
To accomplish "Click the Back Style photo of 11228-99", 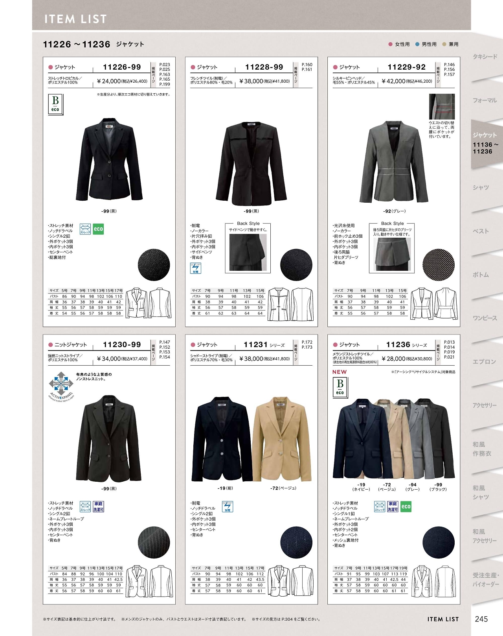I will pyautogui.click(x=248, y=252).
